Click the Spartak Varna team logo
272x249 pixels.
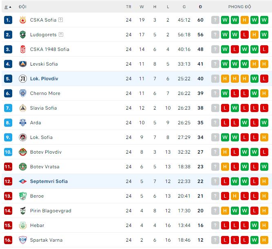[x=23, y=240]
